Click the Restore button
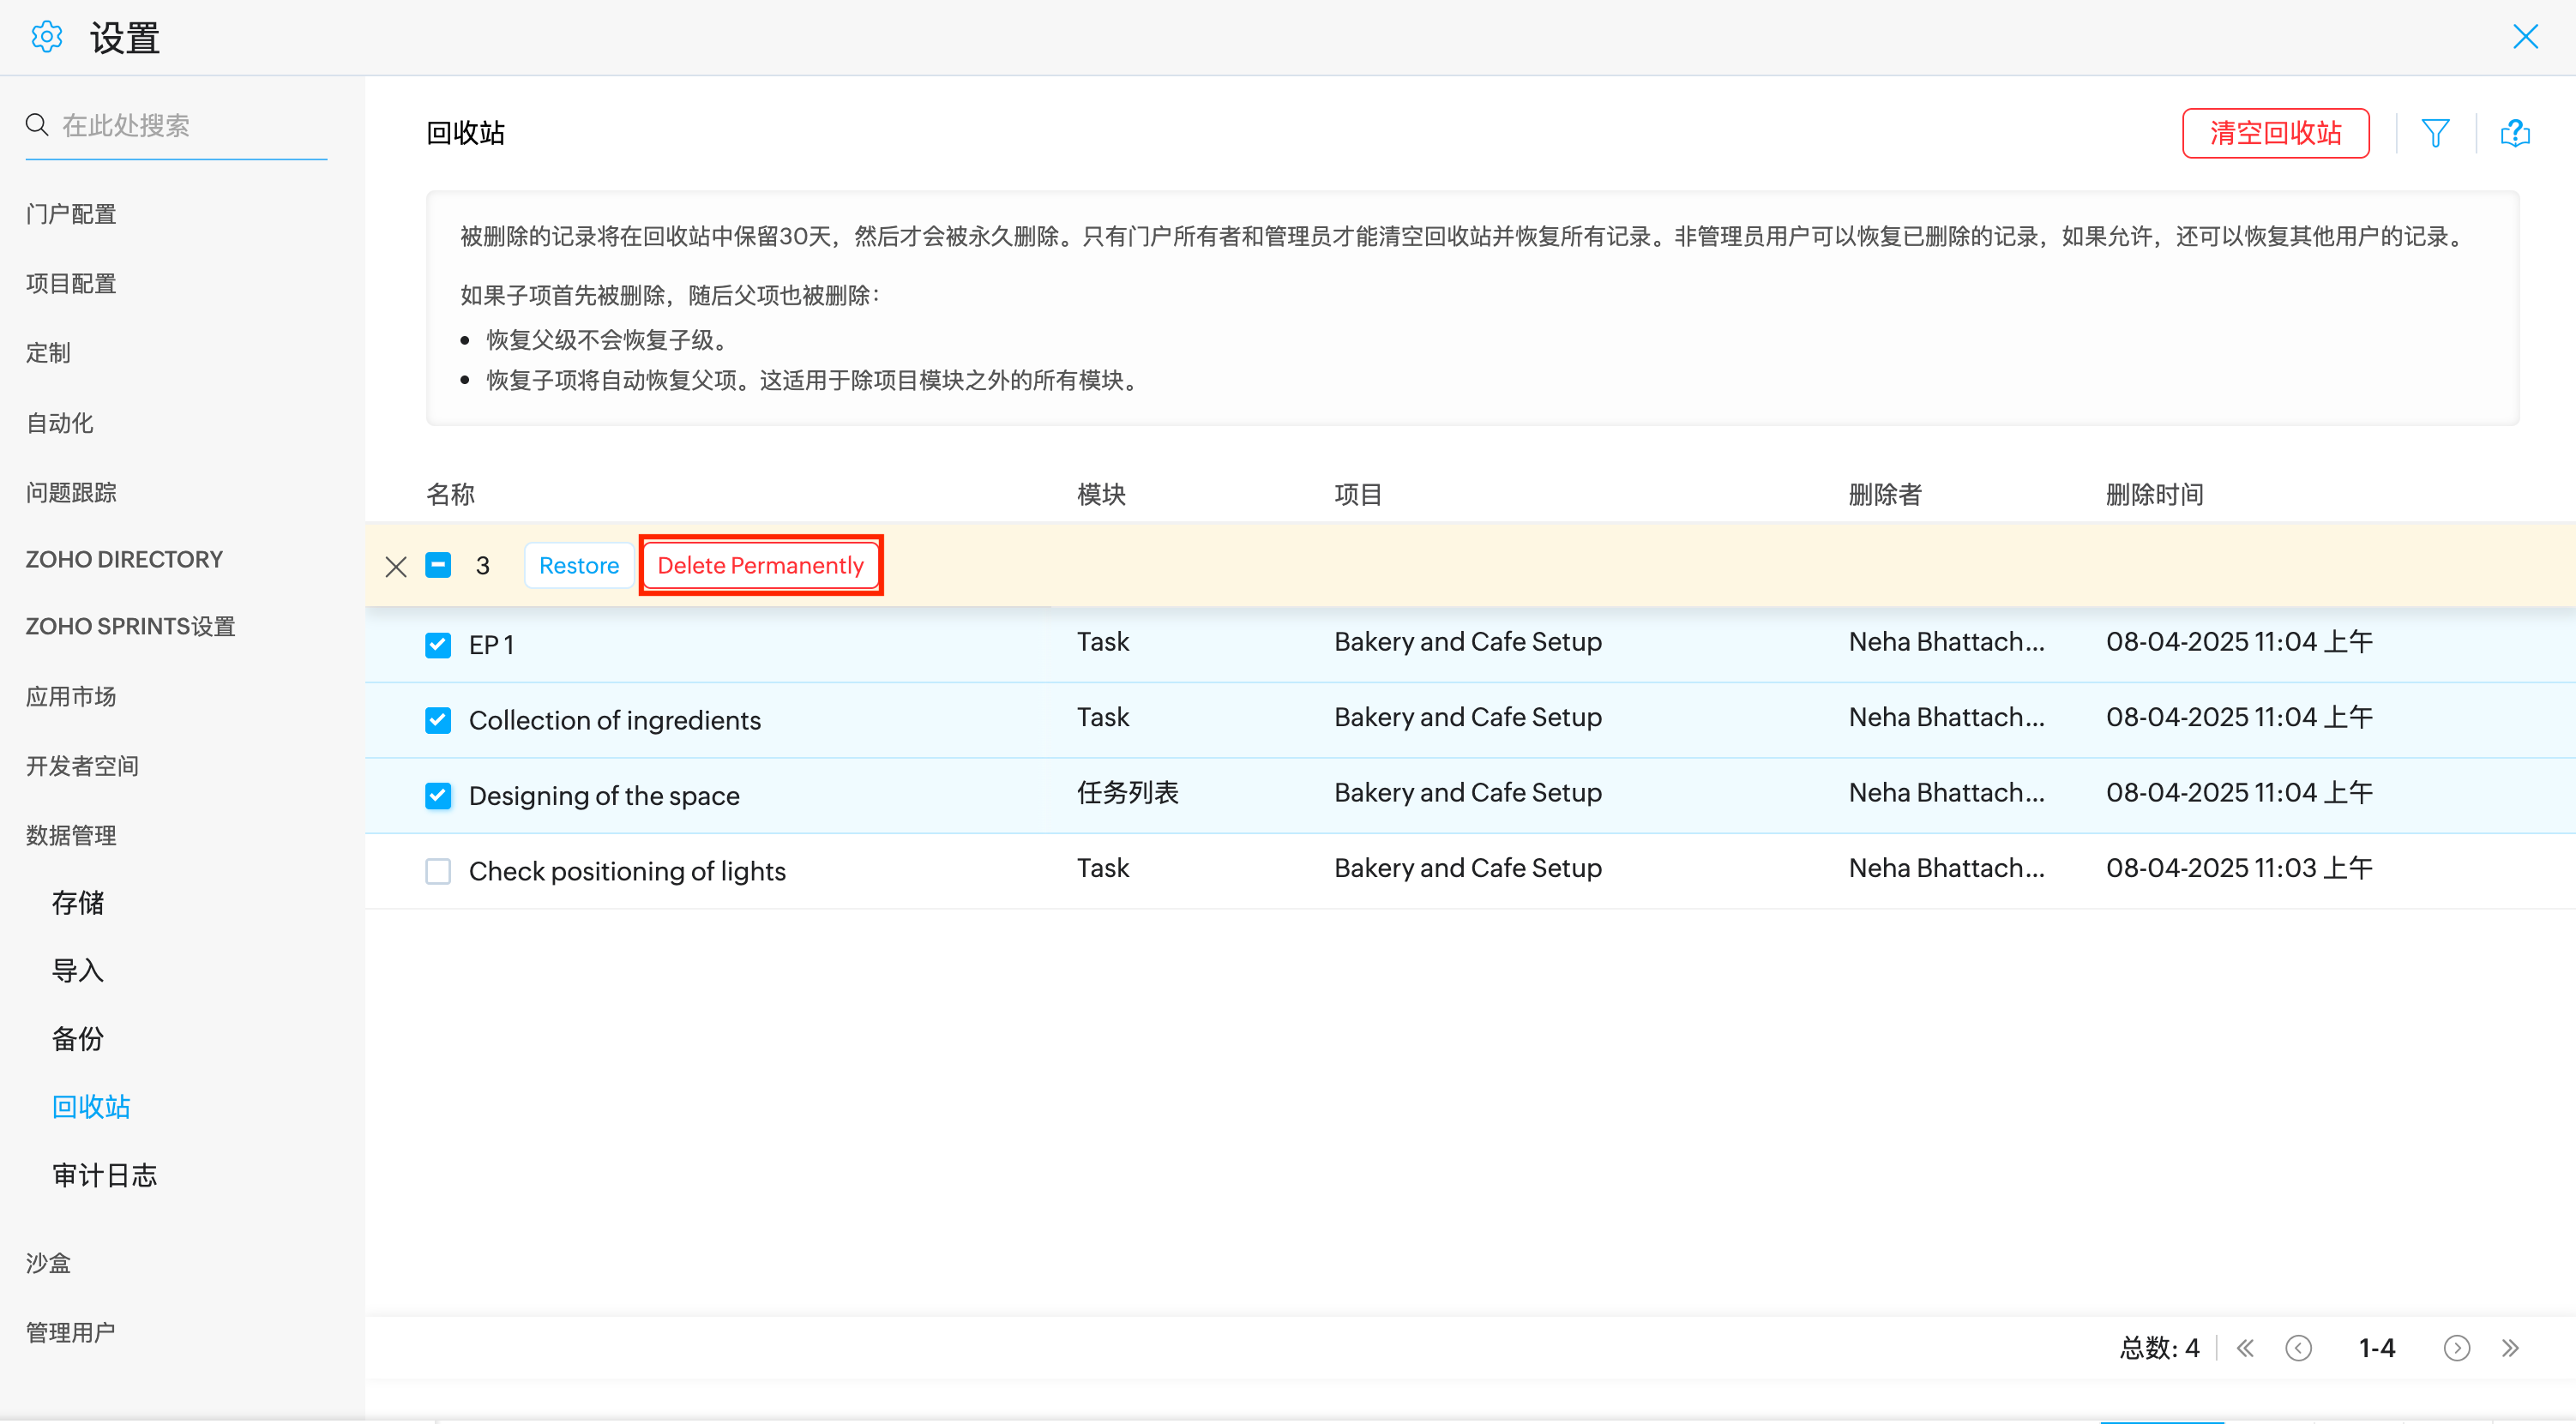 (x=578, y=565)
